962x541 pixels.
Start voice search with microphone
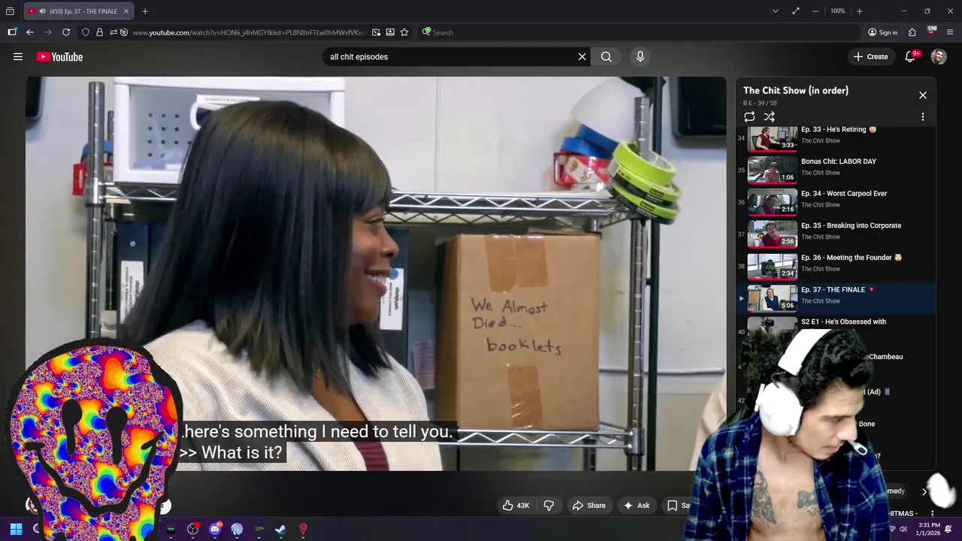pos(640,56)
